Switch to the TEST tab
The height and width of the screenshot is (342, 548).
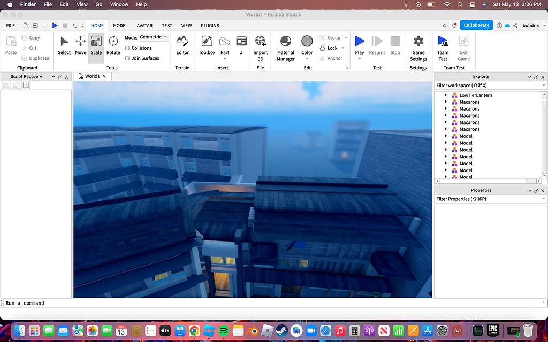tap(167, 26)
